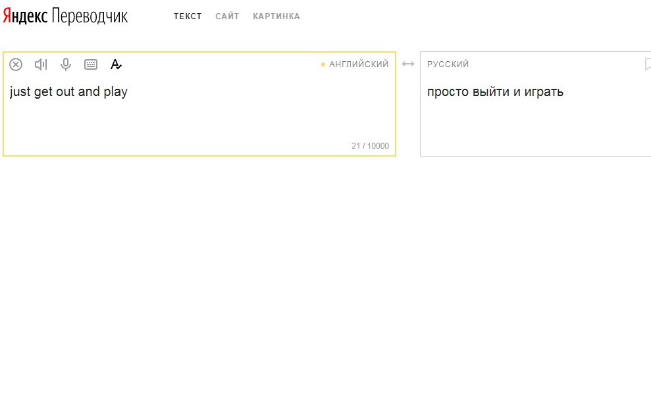Play source text audio with the speaker icon
The image size is (651, 417).
click(41, 64)
